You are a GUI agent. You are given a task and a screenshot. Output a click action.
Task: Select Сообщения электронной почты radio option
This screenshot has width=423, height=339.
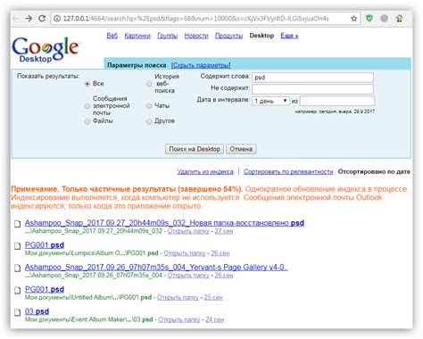[x=87, y=106]
